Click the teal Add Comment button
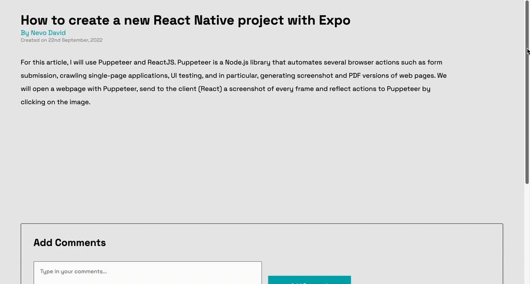This screenshot has height=284, width=530. (x=310, y=280)
